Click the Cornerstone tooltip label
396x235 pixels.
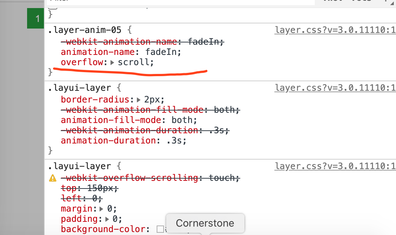click(205, 223)
